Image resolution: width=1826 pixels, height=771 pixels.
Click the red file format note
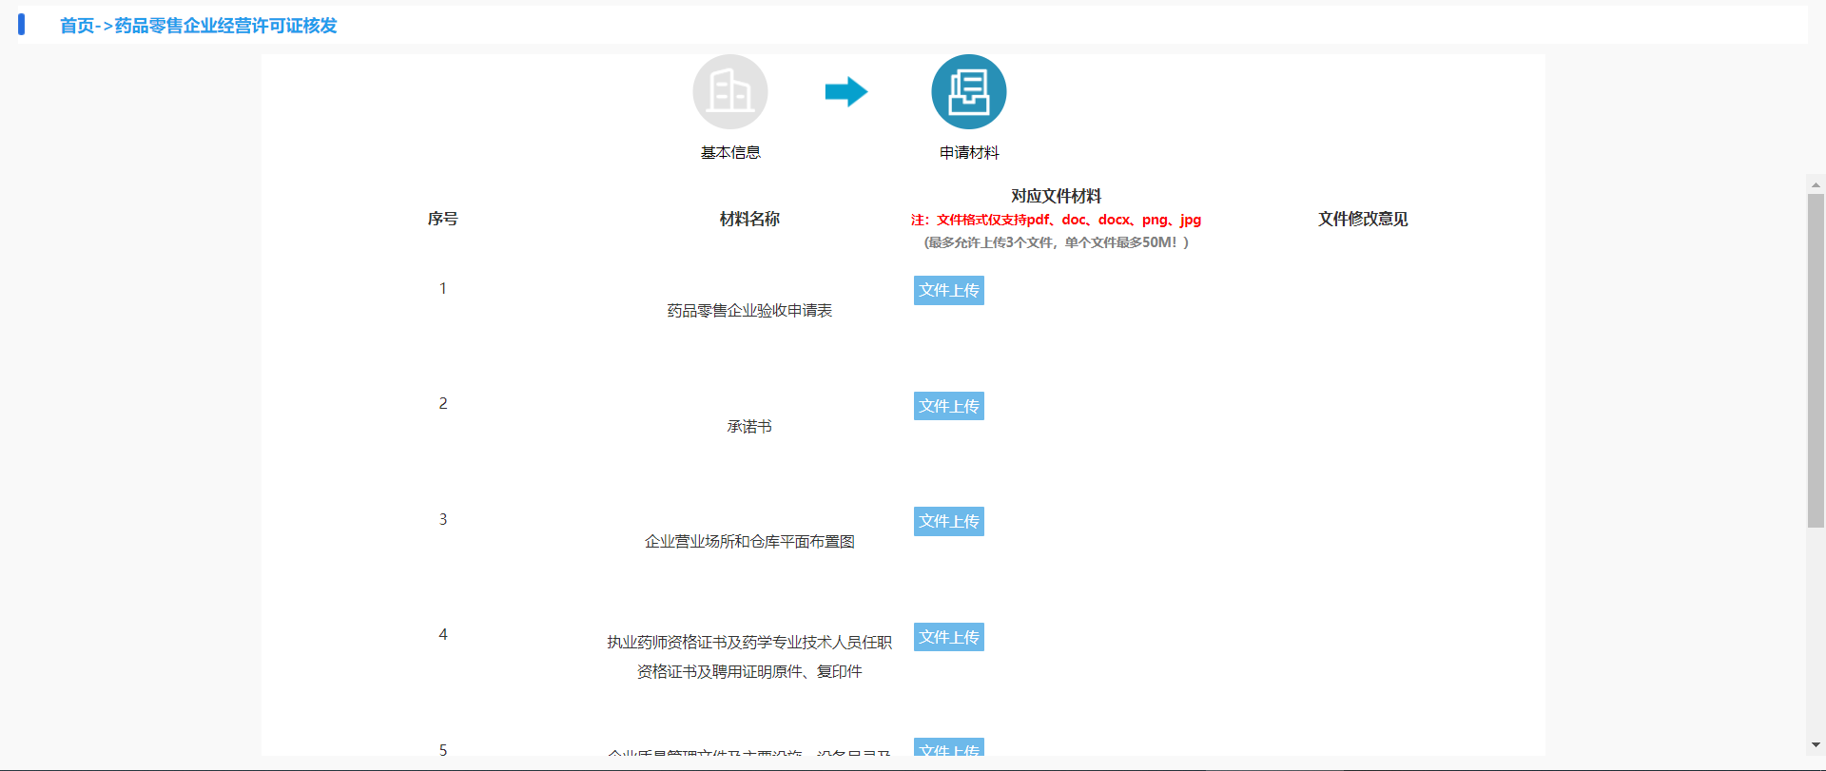pos(1056,220)
